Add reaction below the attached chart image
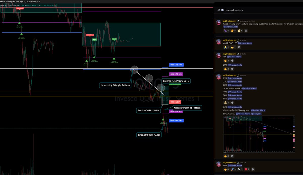 [x=232, y=156]
